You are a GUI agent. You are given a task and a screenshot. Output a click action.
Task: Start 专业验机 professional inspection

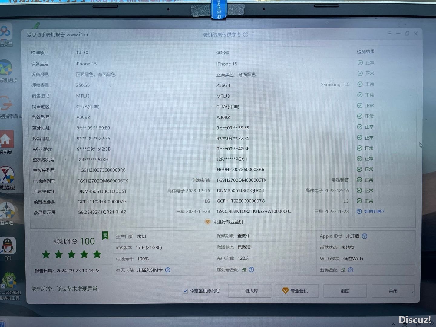pos(297,291)
